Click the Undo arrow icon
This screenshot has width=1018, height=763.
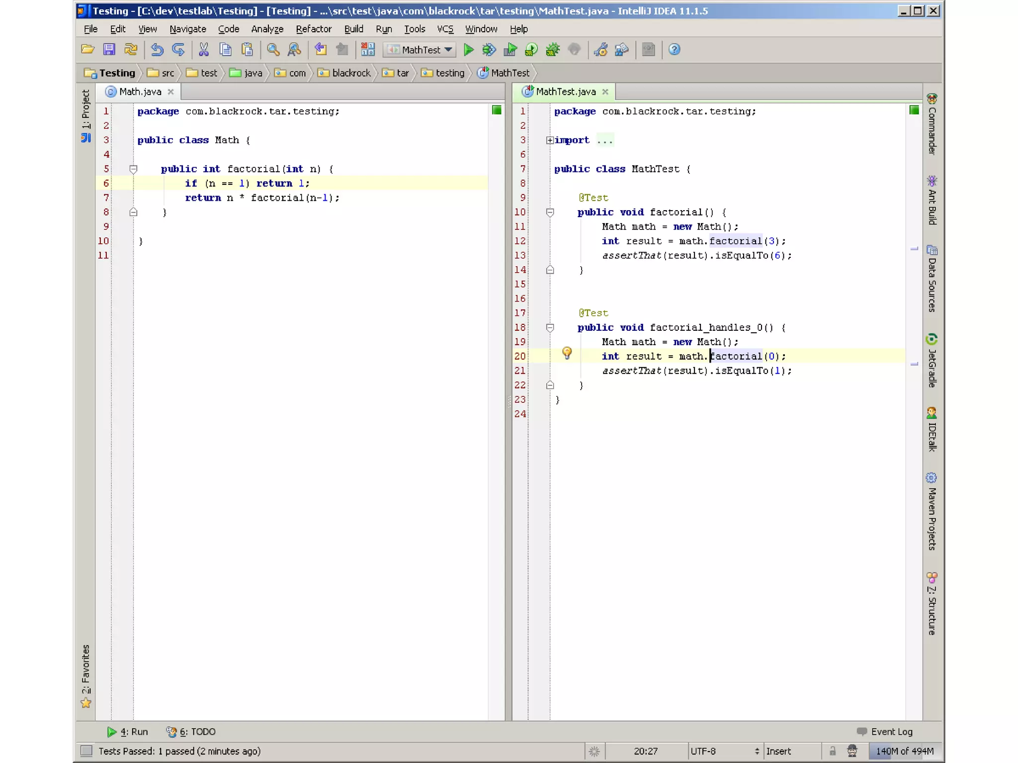pos(157,50)
